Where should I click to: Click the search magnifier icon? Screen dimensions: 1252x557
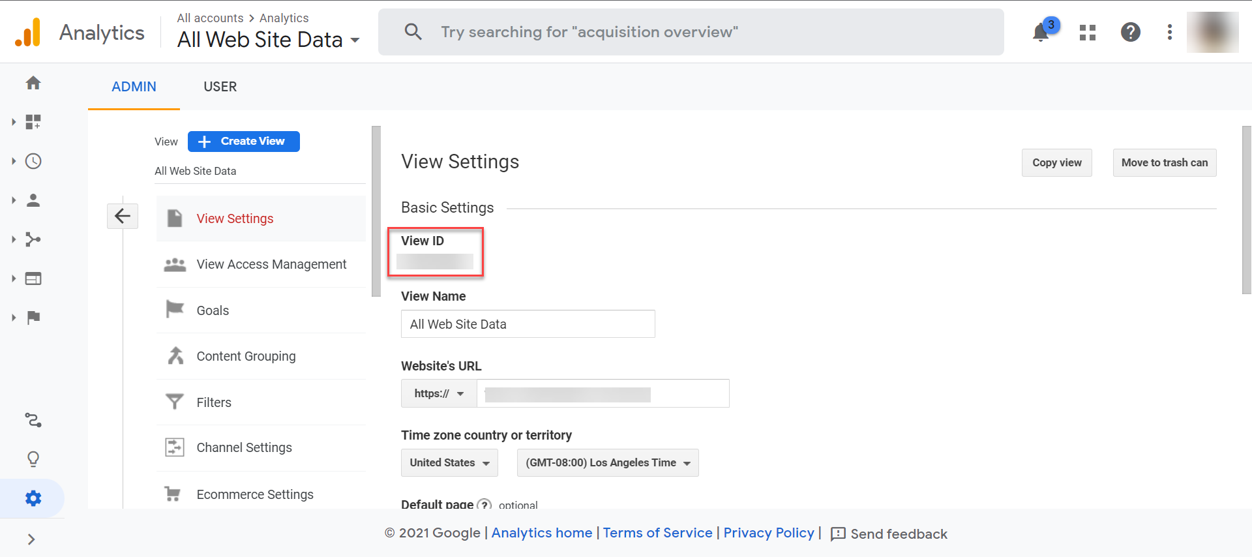pos(413,31)
